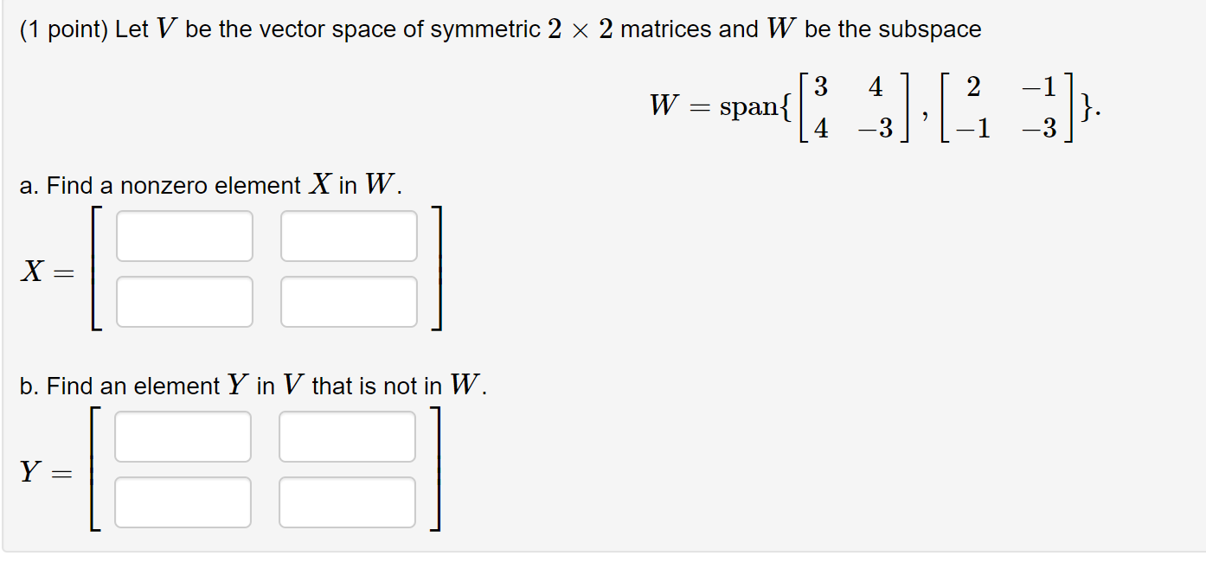Click the top-left entry box of matrix Y
The image size is (1206, 575).
(x=184, y=437)
